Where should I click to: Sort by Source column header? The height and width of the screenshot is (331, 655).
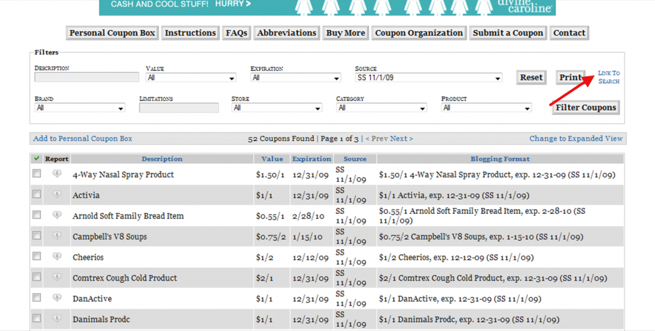click(355, 159)
